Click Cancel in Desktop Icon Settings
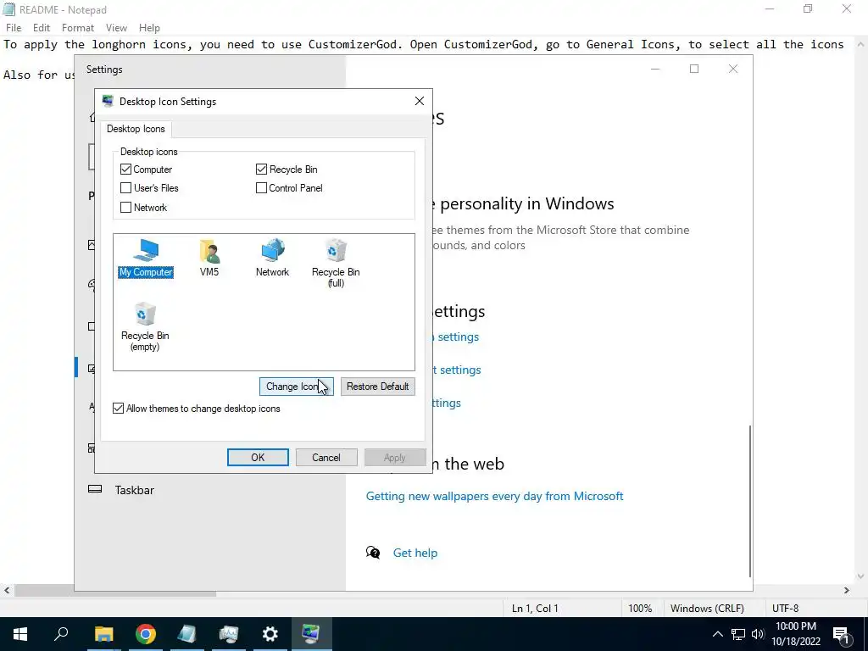868x651 pixels. tap(326, 457)
